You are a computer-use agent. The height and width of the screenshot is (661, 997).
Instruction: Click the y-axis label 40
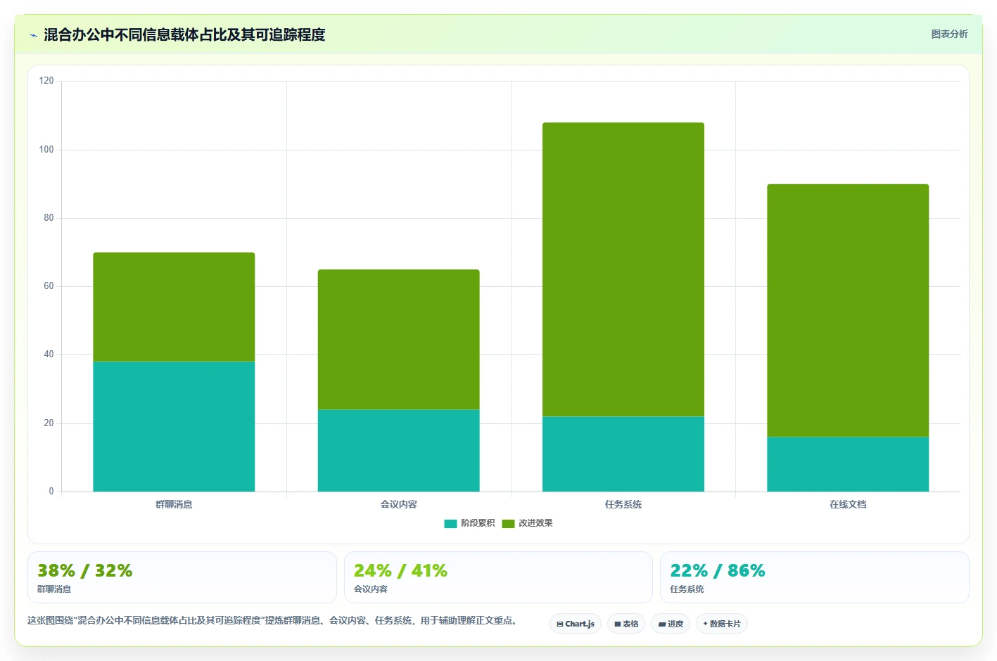click(49, 354)
